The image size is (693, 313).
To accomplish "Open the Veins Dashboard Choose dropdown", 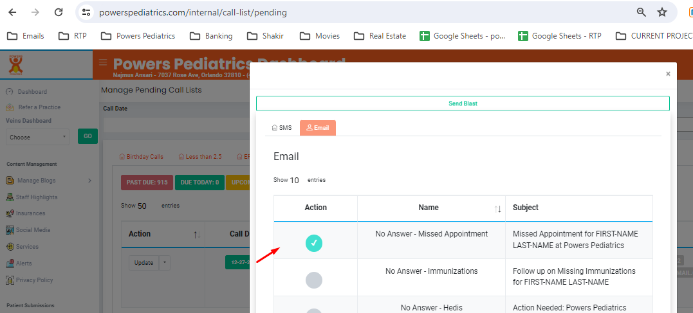I will 37,137.
